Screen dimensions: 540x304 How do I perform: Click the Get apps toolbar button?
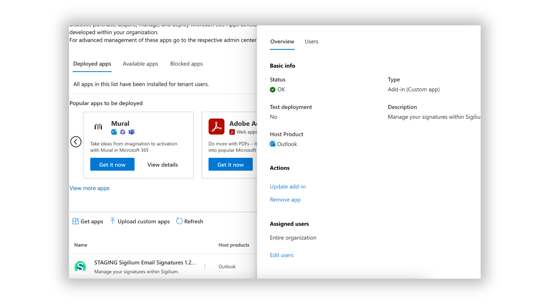[88, 221]
